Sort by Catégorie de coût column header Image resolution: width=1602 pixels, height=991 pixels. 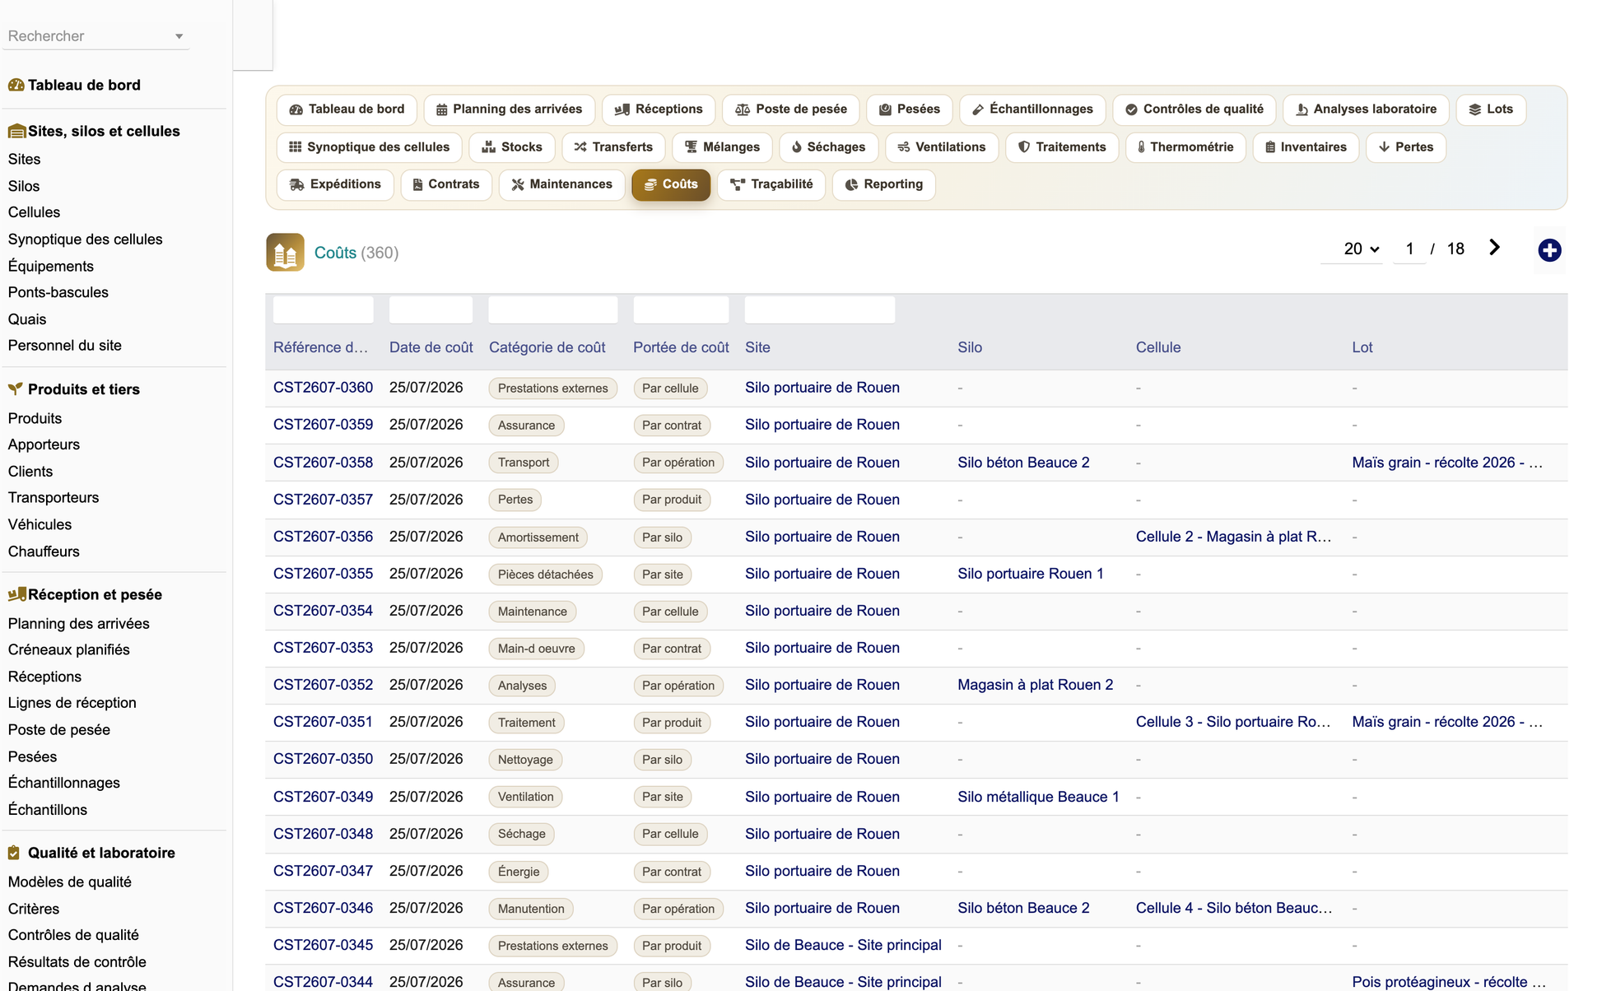coord(547,347)
